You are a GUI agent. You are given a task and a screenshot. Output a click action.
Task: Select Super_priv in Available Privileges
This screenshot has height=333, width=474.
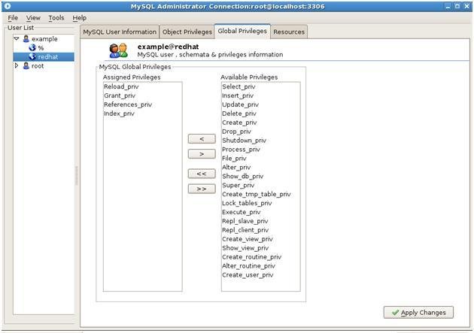239,186
